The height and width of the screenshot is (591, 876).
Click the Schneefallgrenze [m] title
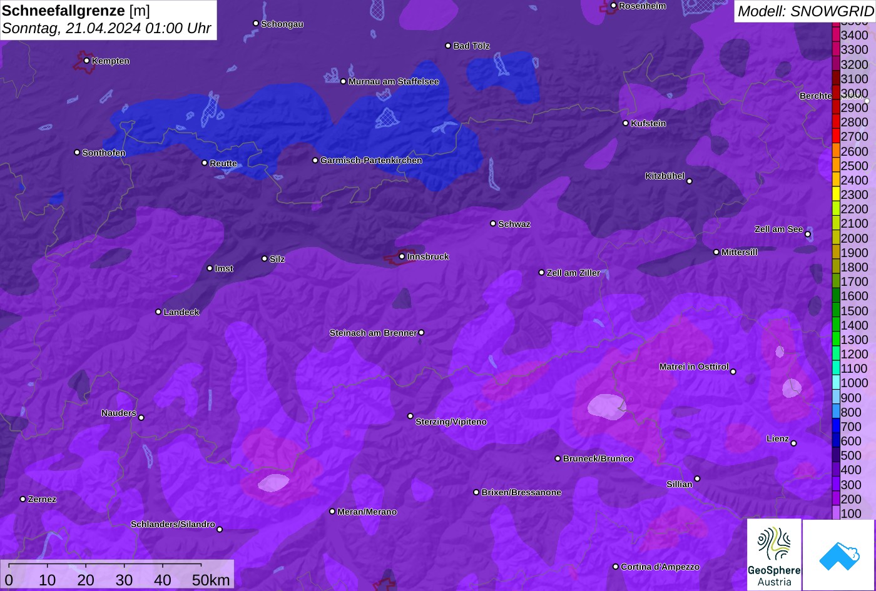(x=76, y=10)
